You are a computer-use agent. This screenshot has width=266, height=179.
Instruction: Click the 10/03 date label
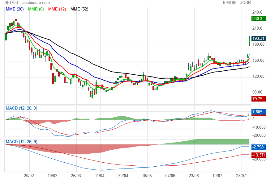point(52,176)
